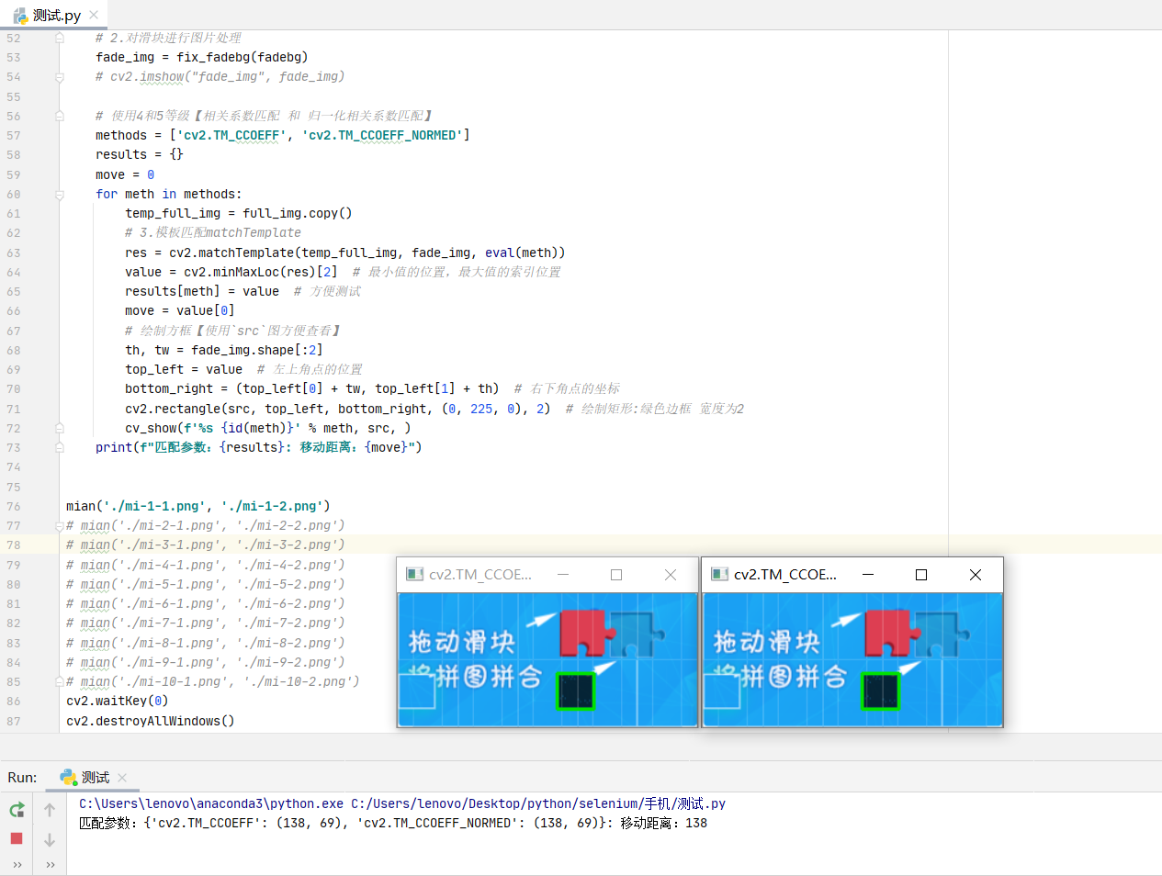Click the mian('./mi-1-1.png' call
Image resolution: width=1162 pixels, height=876 pixels.
pyautogui.click(x=198, y=506)
